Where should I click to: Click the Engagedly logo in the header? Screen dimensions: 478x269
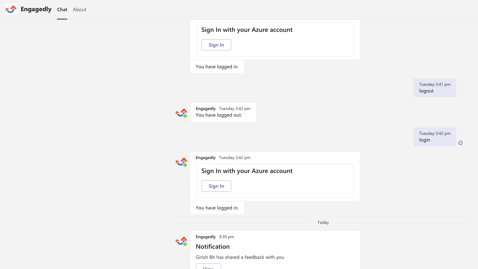coord(11,9)
